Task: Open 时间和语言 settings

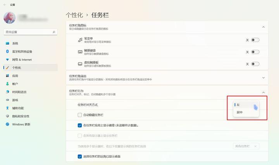Action: (31, 92)
